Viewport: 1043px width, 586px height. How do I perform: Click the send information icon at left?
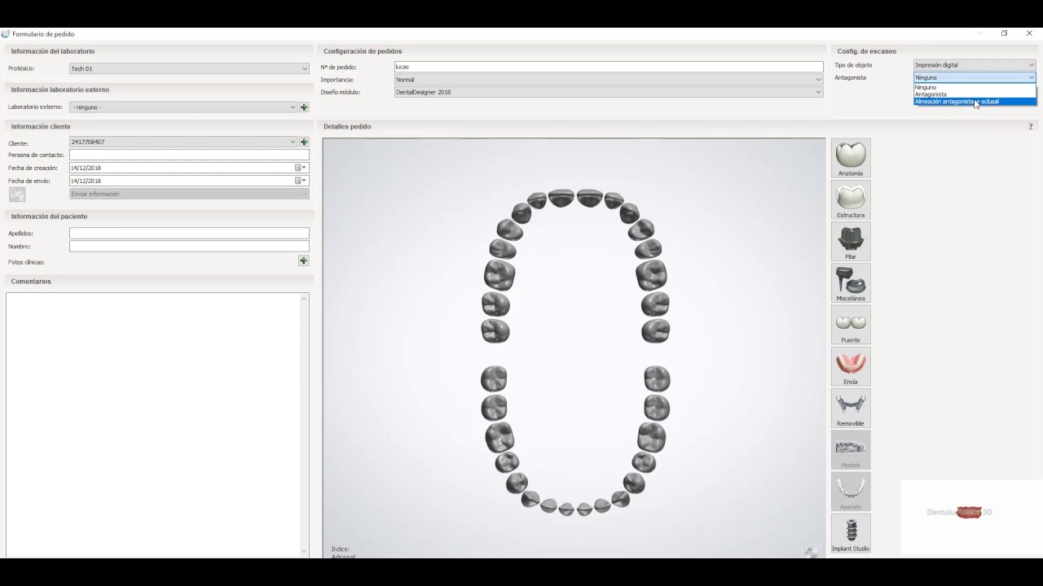(17, 194)
